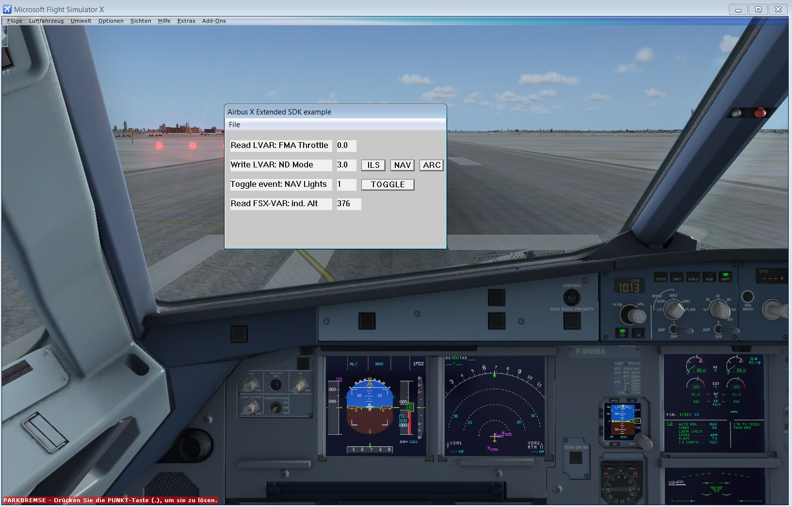The height and width of the screenshot is (507, 792).
Task: Click the ND mode rotary selector knob
Action: [x=674, y=309]
